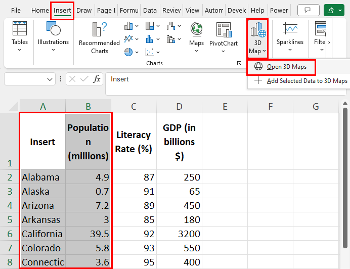Expand column chart dropdown arrow

point(137,26)
